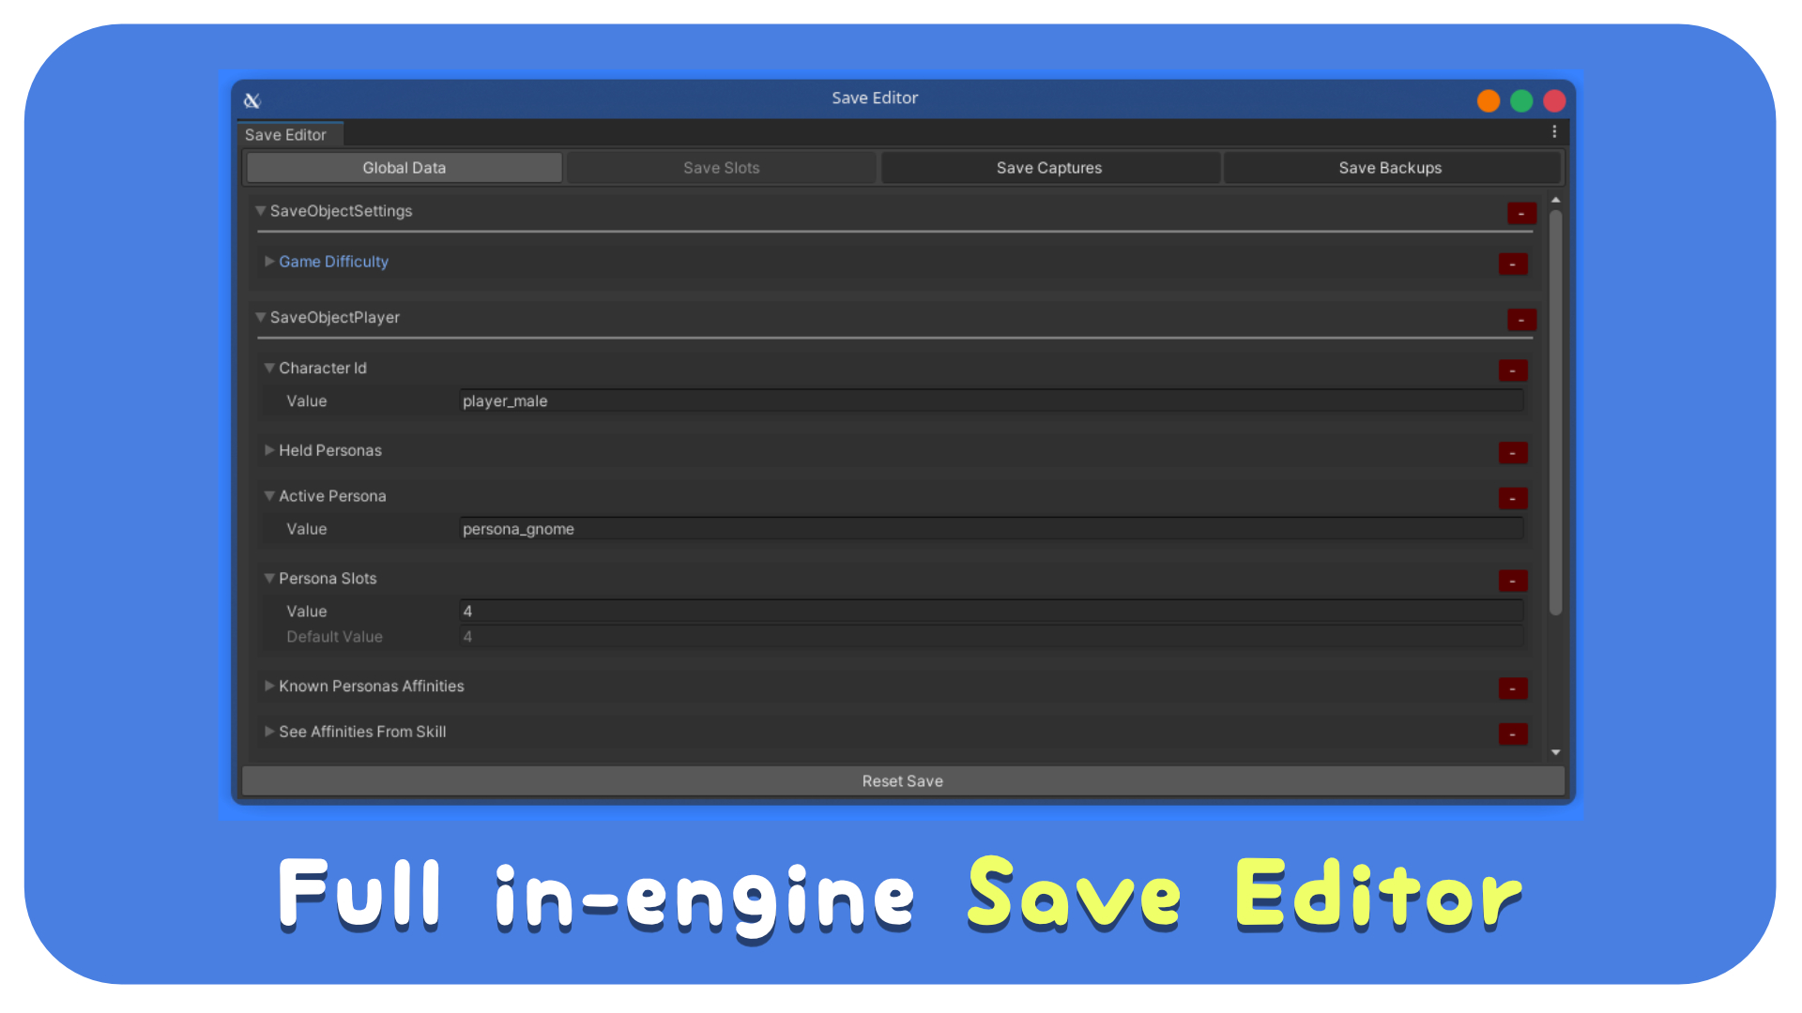Click the minus button on Persona Slots row

coord(1512,581)
